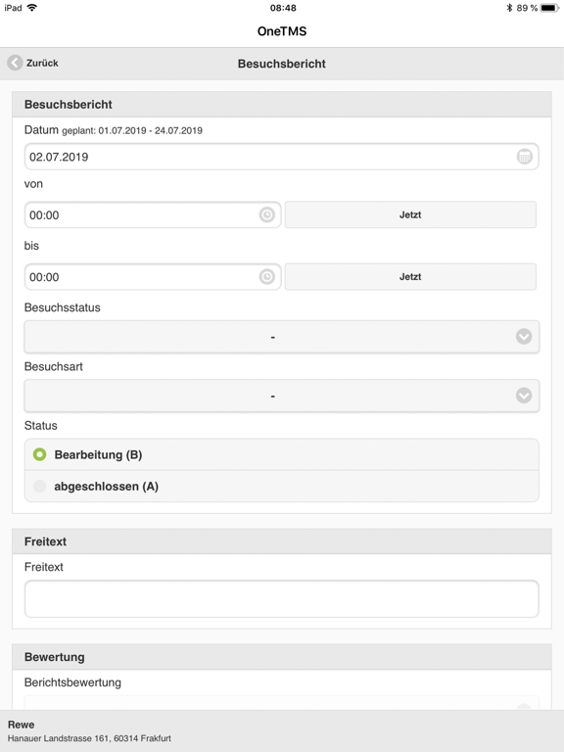The width and height of the screenshot is (564, 752).
Task: Focus the Freitext text box
Action: [x=282, y=599]
